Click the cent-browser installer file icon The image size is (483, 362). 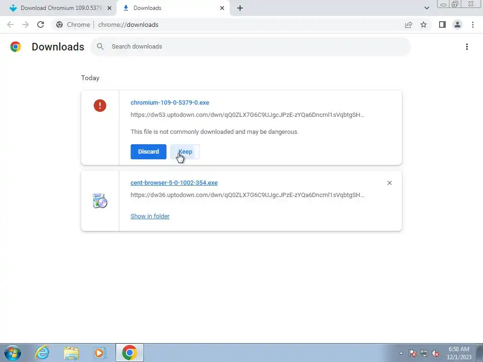pos(100,201)
